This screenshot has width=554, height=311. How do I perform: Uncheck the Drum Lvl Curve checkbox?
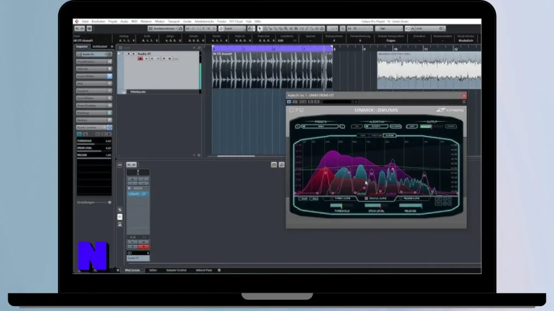click(366, 199)
